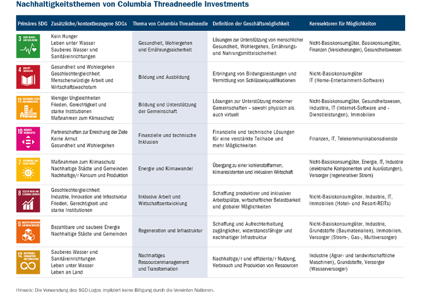Click 'Keine Armut' text
The height and width of the screenshot is (297, 421).
(x=64, y=139)
